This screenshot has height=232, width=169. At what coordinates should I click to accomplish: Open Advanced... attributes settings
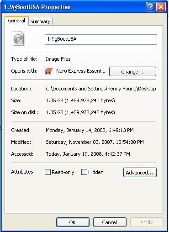[x=140, y=173]
